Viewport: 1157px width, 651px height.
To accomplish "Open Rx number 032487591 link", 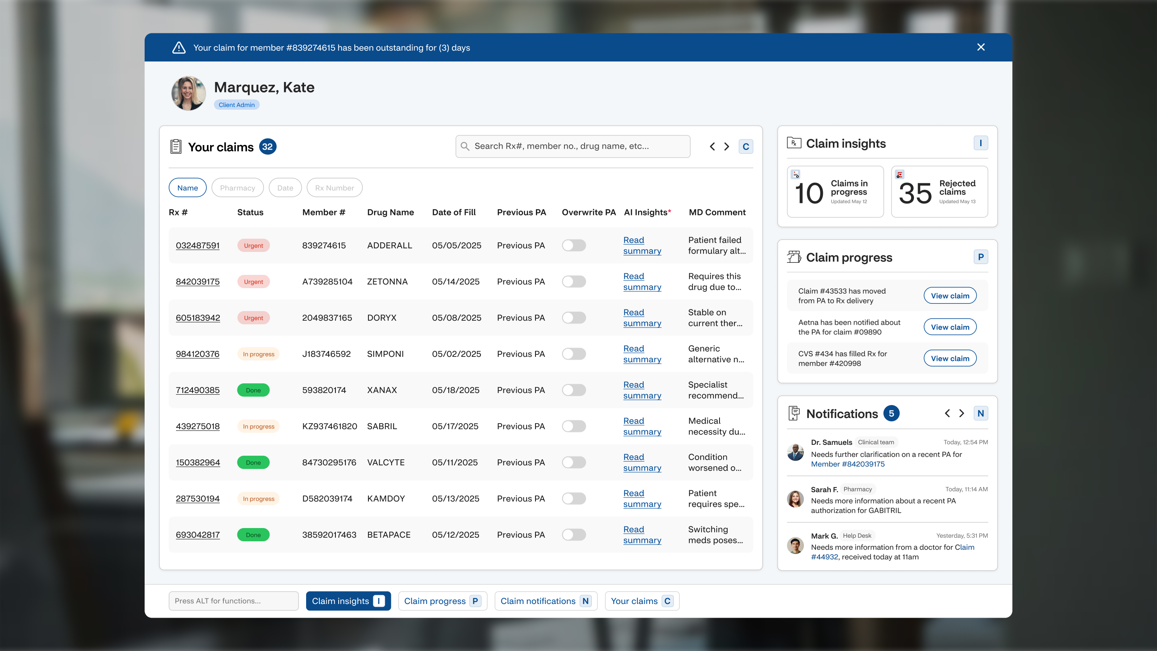I will pos(198,245).
